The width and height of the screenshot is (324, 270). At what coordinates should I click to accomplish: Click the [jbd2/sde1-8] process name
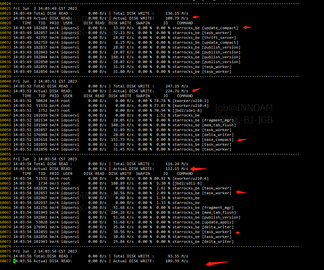coord(188,110)
